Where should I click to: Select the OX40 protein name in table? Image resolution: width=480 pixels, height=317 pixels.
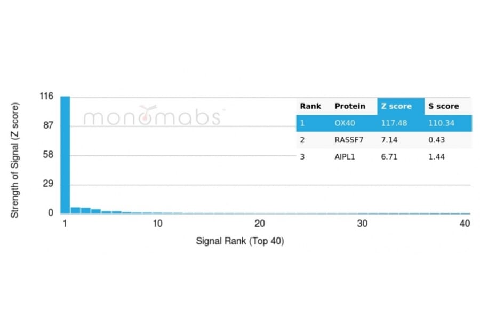pyautogui.click(x=345, y=123)
